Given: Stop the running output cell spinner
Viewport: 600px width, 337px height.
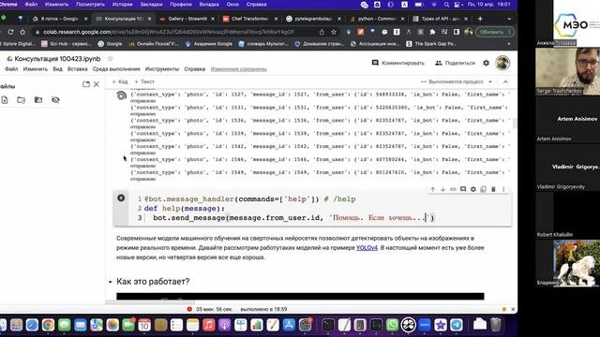Looking at the screenshot, I should (x=121, y=95).
